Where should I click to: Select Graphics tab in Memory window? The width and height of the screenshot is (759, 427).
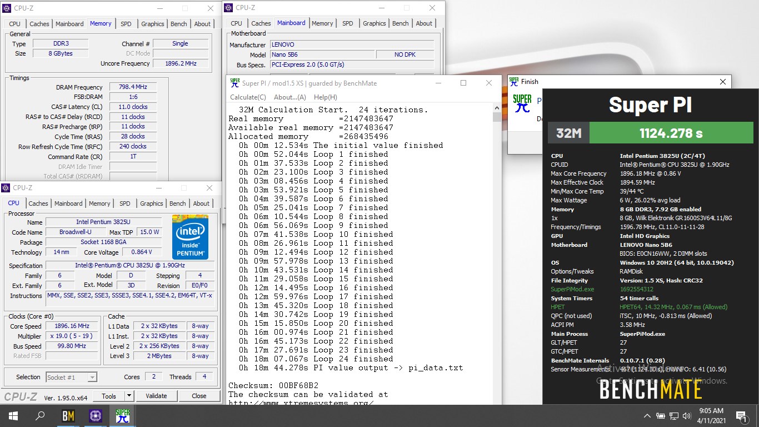coord(153,24)
